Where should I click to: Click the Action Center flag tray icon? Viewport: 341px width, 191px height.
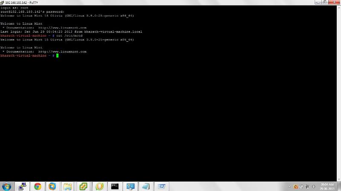tap(301, 187)
